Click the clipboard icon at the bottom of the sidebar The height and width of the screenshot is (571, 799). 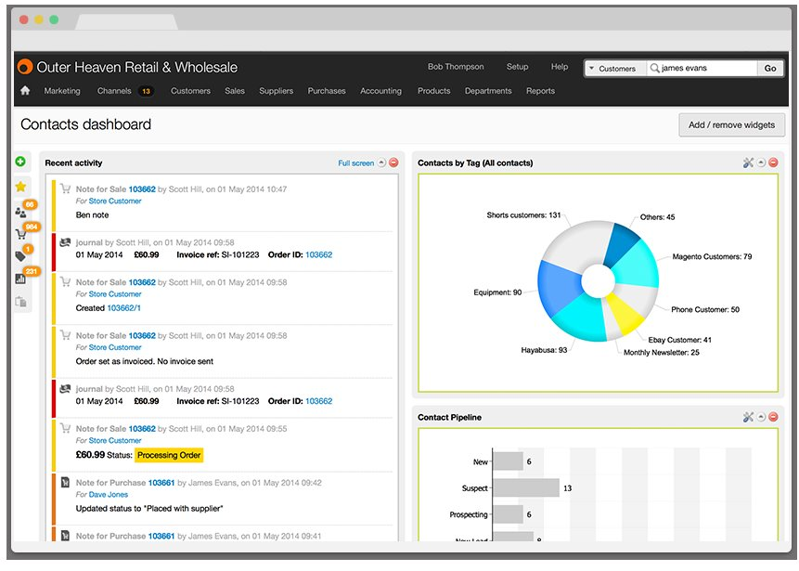pyautogui.click(x=21, y=302)
